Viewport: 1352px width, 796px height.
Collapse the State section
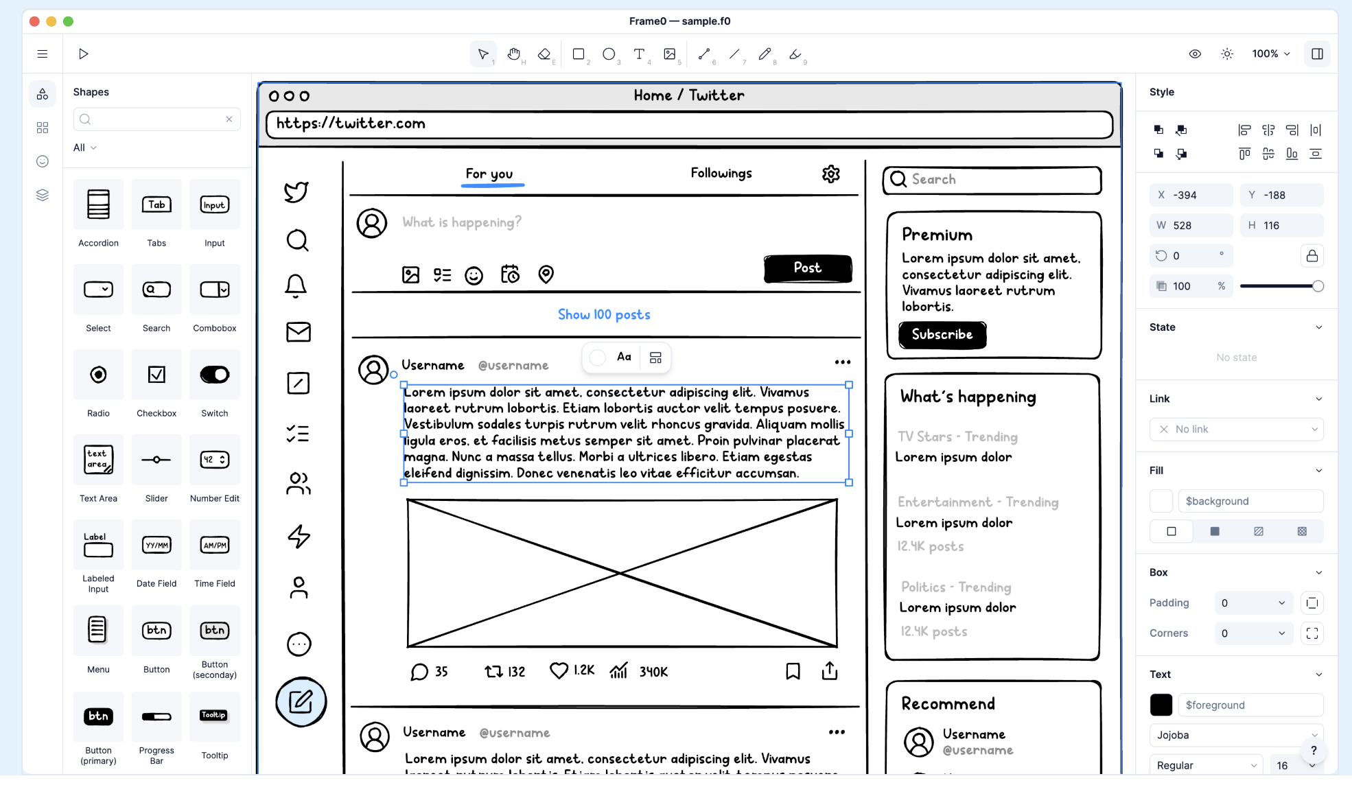[x=1318, y=327]
